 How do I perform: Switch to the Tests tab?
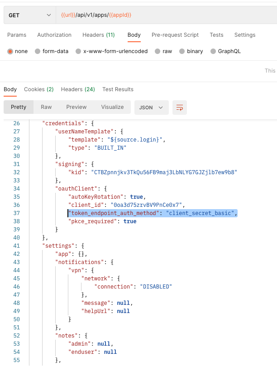pyautogui.click(x=216, y=35)
